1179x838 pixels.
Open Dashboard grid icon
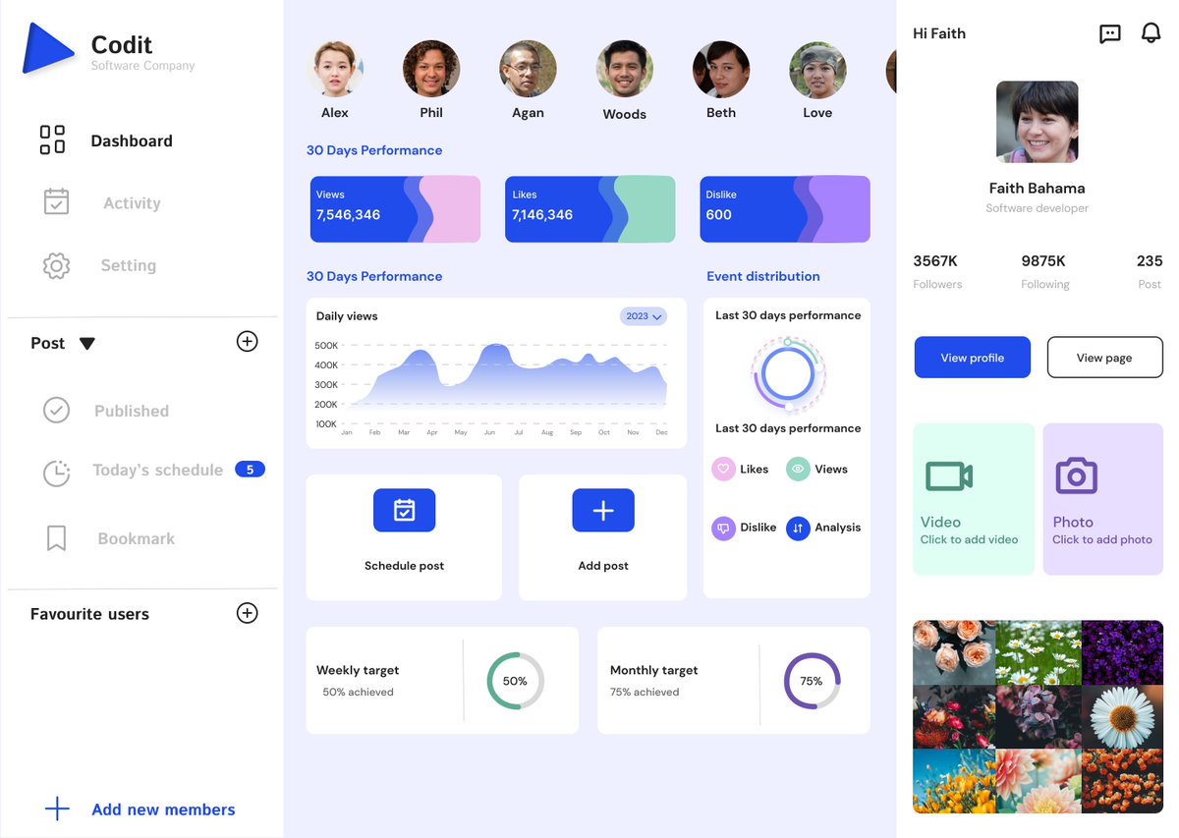pos(52,140)
